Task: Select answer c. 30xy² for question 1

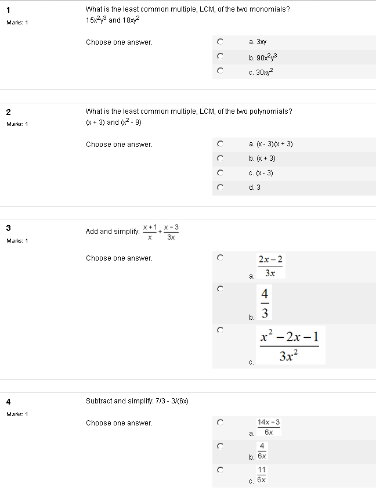Action: click(x=220, y=71)
